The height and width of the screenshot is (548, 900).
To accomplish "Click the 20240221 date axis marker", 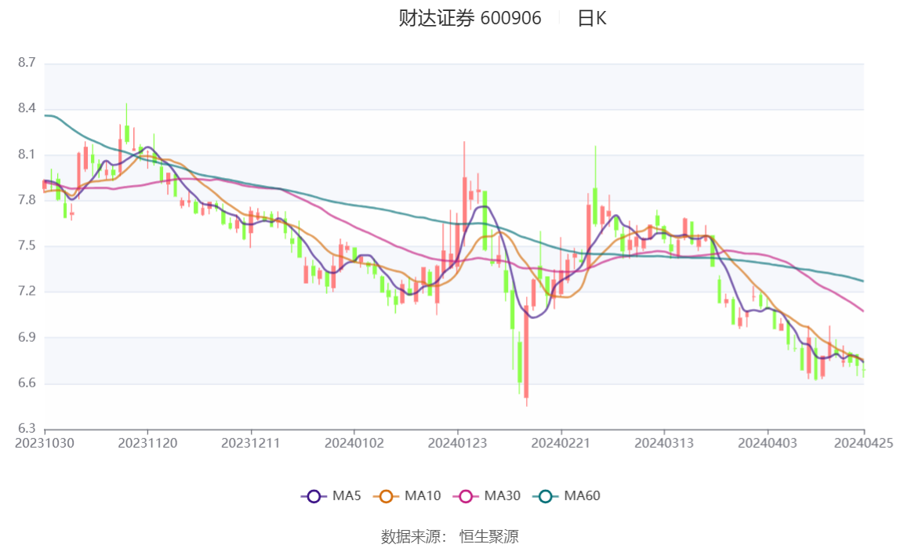I will tap(561, 443).
